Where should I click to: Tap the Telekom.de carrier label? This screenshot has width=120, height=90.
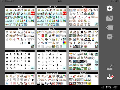8,1
